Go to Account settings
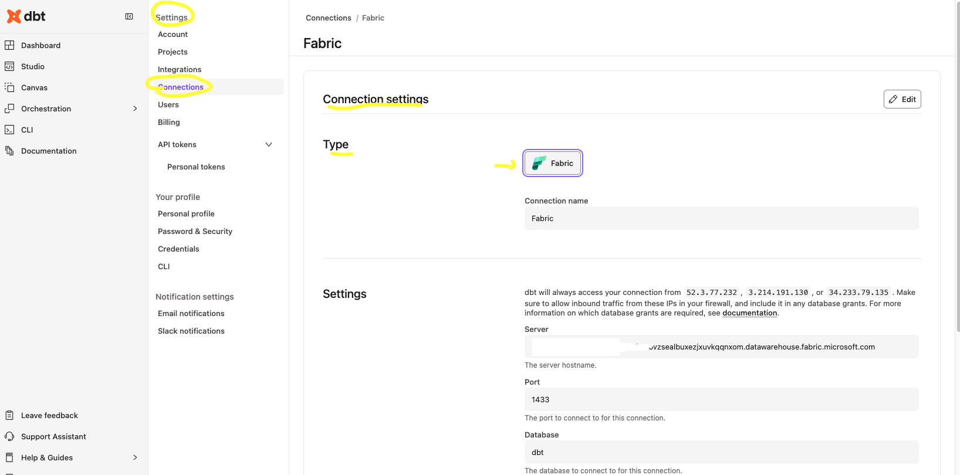Screen dimensions: 960x475 coord(173,34)
